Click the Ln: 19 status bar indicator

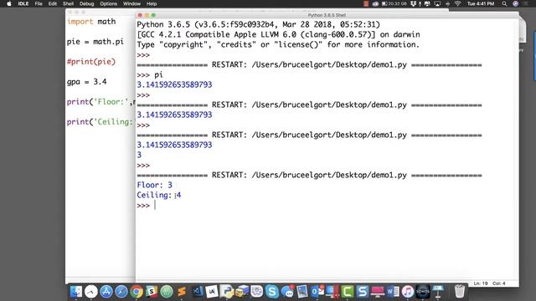click(x=480, y=283)
